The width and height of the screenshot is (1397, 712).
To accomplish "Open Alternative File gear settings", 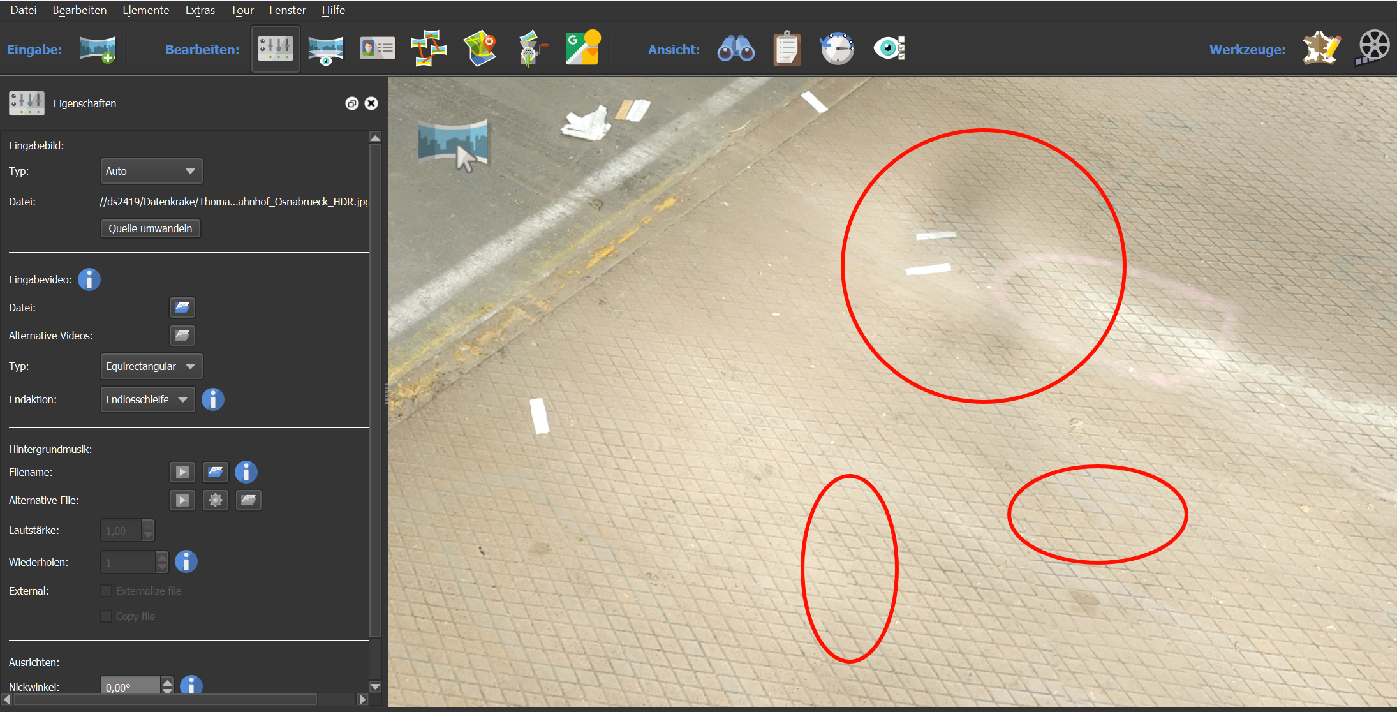I will 216,500.
